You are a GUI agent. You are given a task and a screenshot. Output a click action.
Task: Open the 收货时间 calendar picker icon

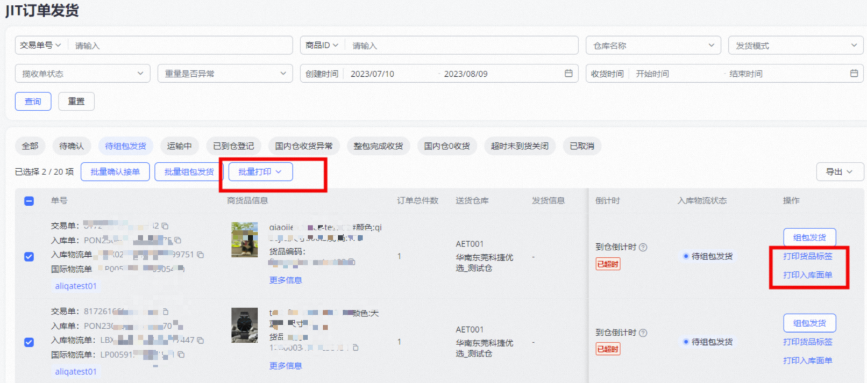point(854,74)
